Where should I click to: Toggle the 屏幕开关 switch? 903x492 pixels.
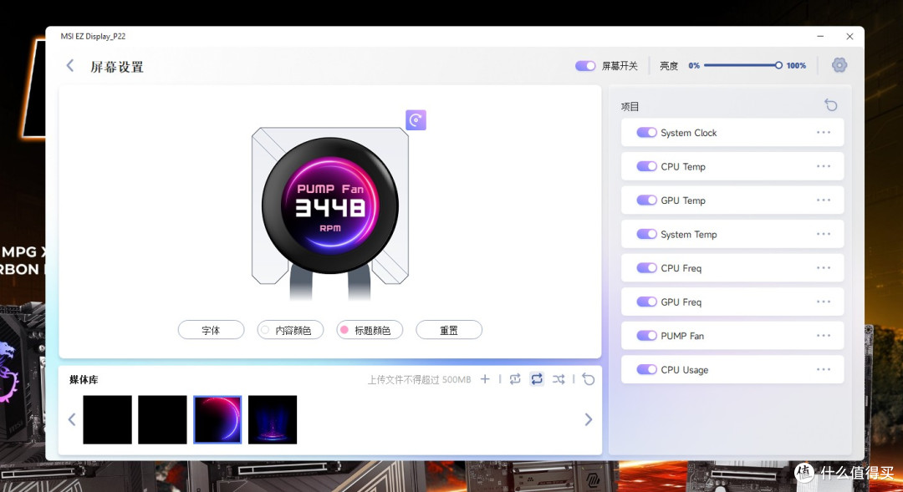coord(585,66)
